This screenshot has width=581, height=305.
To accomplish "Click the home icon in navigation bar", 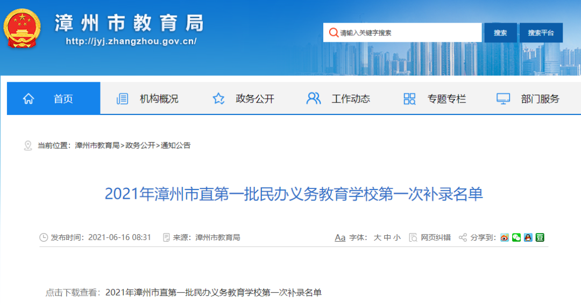I will pos(29,99).
